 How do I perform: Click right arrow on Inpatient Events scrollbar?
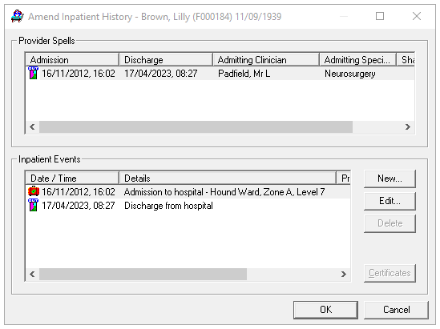pyautogui.click(x=344, y=274)
